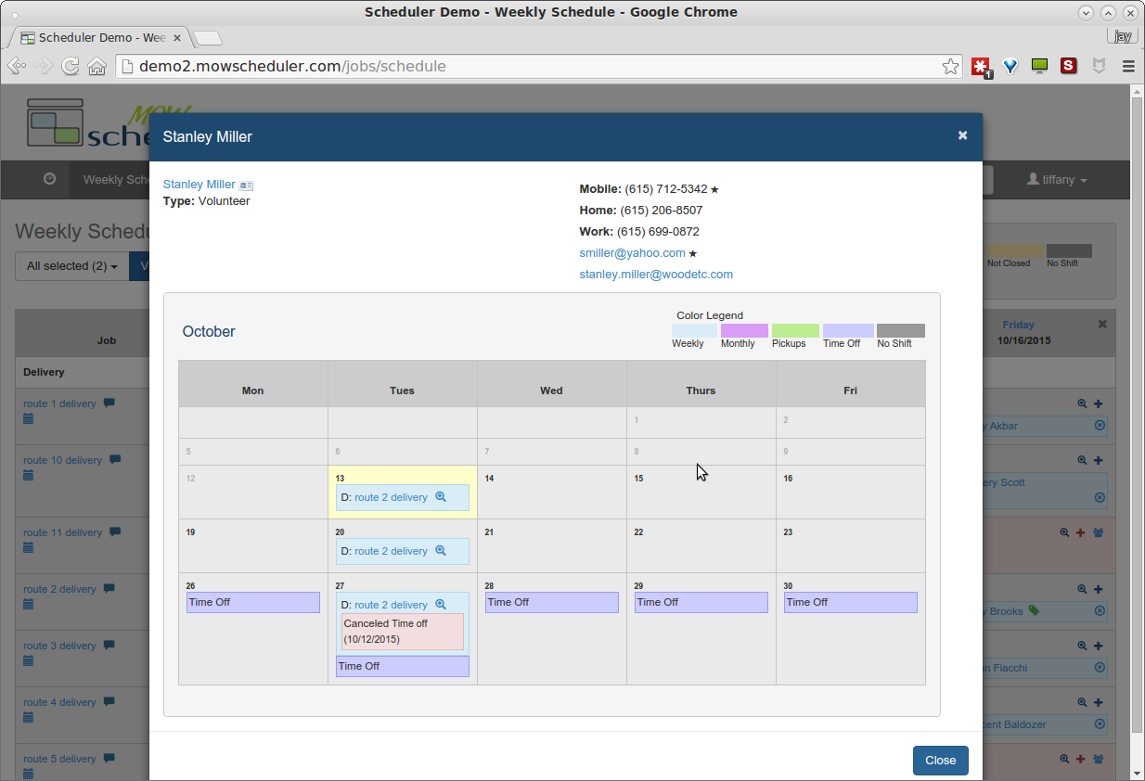
Task: Click the stanley.miller@woodetc.com email link
Action: [x=656, y=275]
